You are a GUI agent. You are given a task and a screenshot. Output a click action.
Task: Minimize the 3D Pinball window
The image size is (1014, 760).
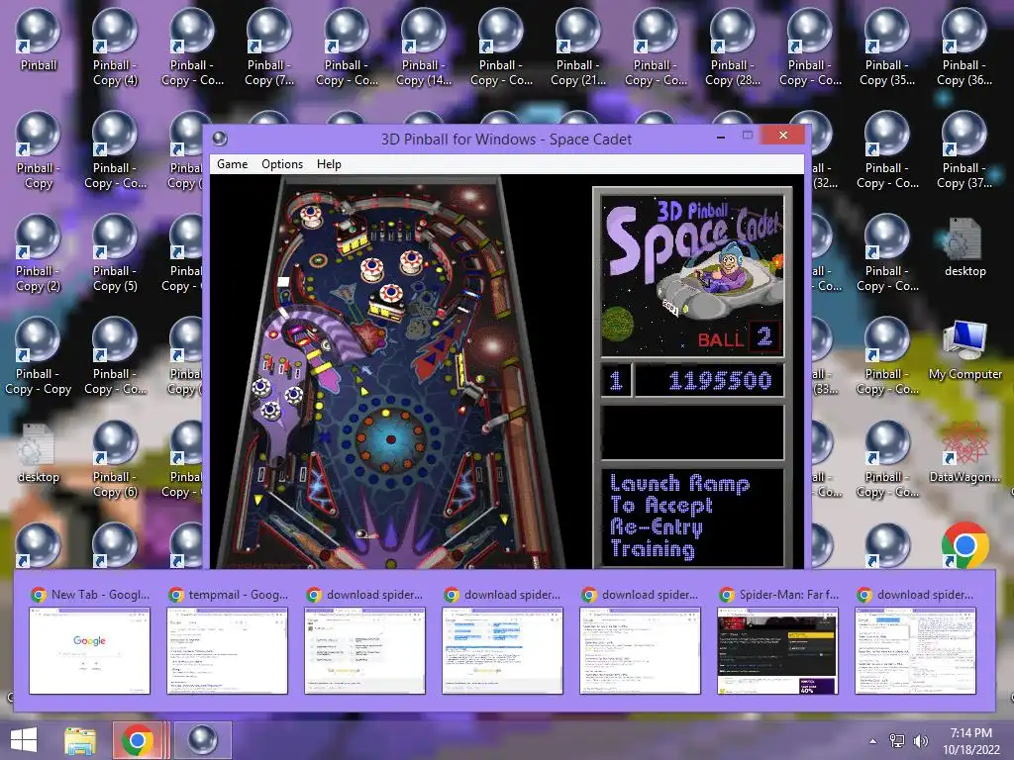tap(721, 137)
